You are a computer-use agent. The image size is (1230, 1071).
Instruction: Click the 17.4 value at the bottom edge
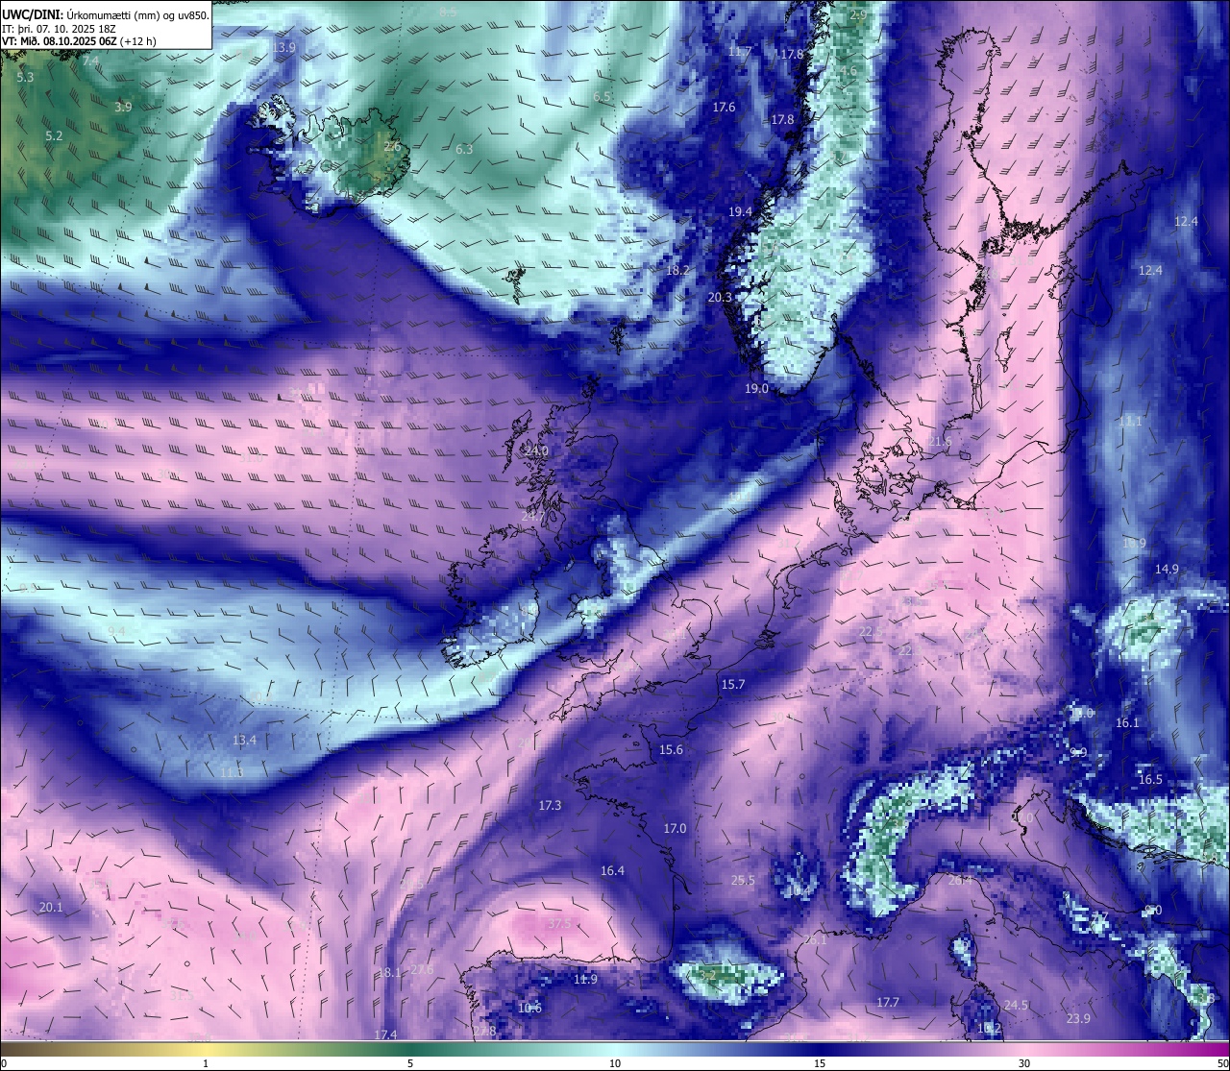click(385, 1034)
